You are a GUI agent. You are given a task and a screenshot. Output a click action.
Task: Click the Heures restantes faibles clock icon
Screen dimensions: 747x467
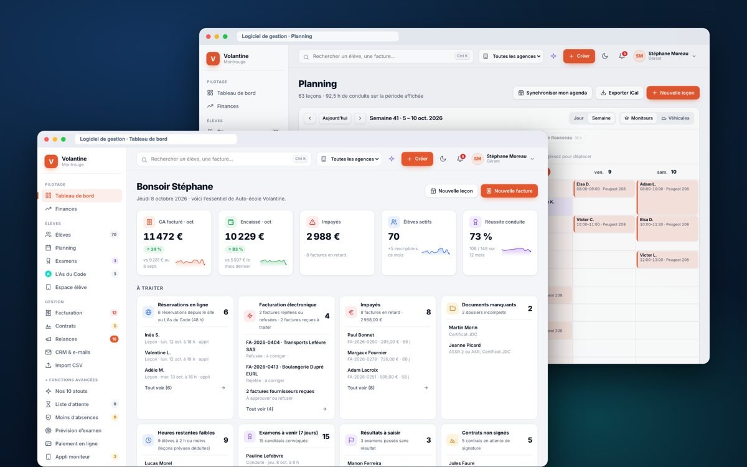[148, 440]
